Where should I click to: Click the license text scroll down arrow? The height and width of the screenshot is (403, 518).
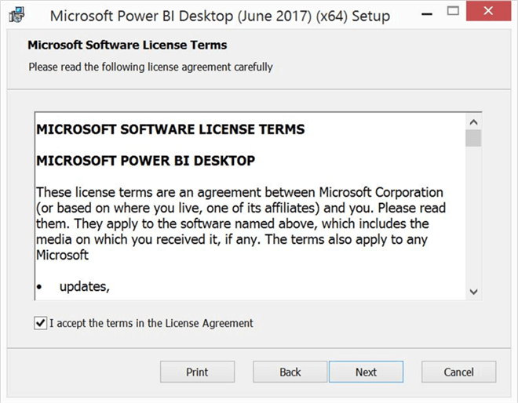[473, 292]
